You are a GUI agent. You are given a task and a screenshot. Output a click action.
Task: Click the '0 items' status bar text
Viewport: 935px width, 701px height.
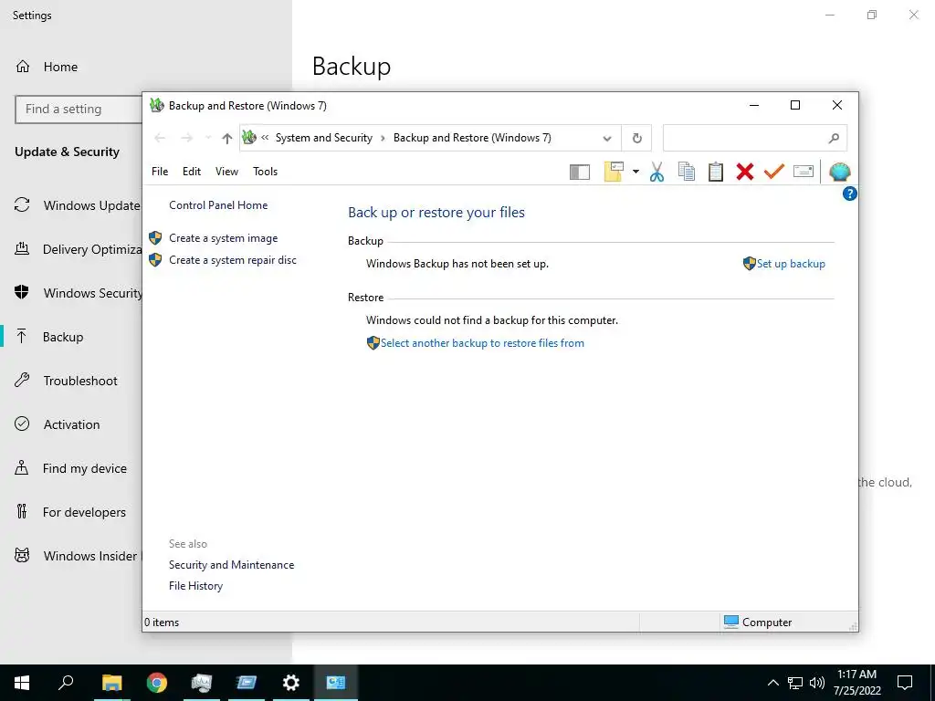(x=162, y=623)
